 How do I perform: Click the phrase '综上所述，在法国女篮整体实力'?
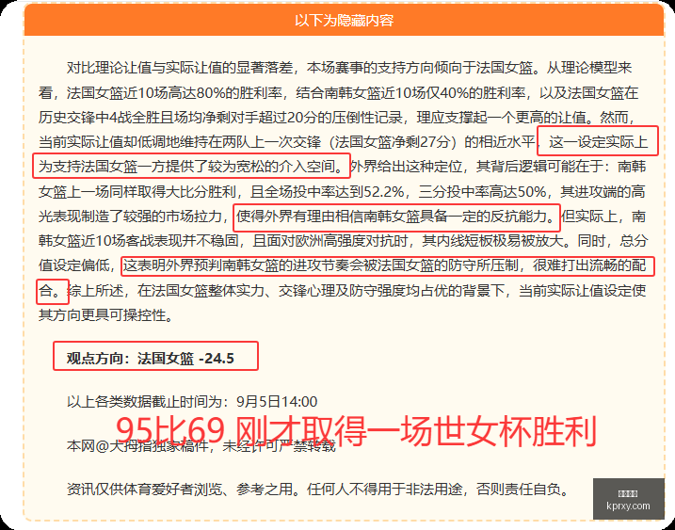pos(166,291)
